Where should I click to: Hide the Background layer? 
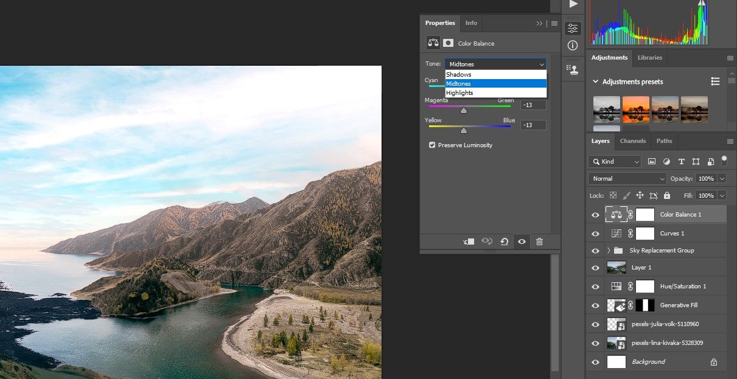point(595,361)
